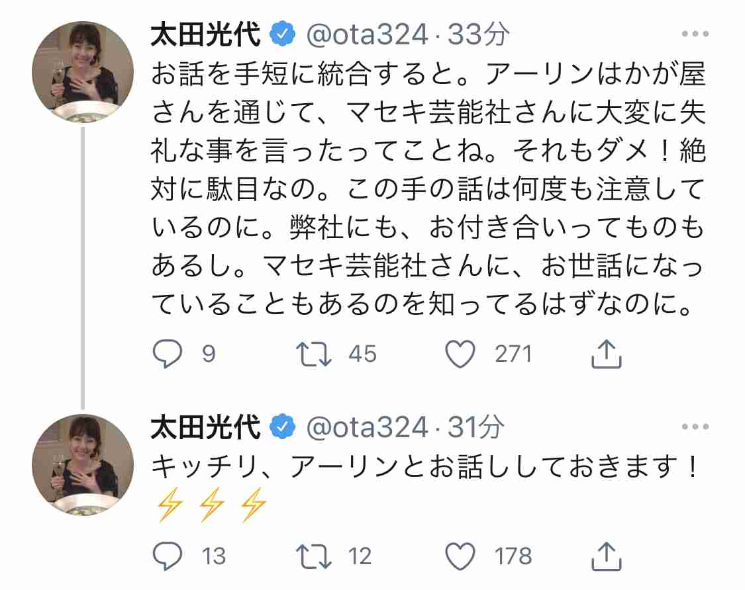Like the second tweet with 178 likes
Screen dimensions: 745x590
(x=460, y=556)
